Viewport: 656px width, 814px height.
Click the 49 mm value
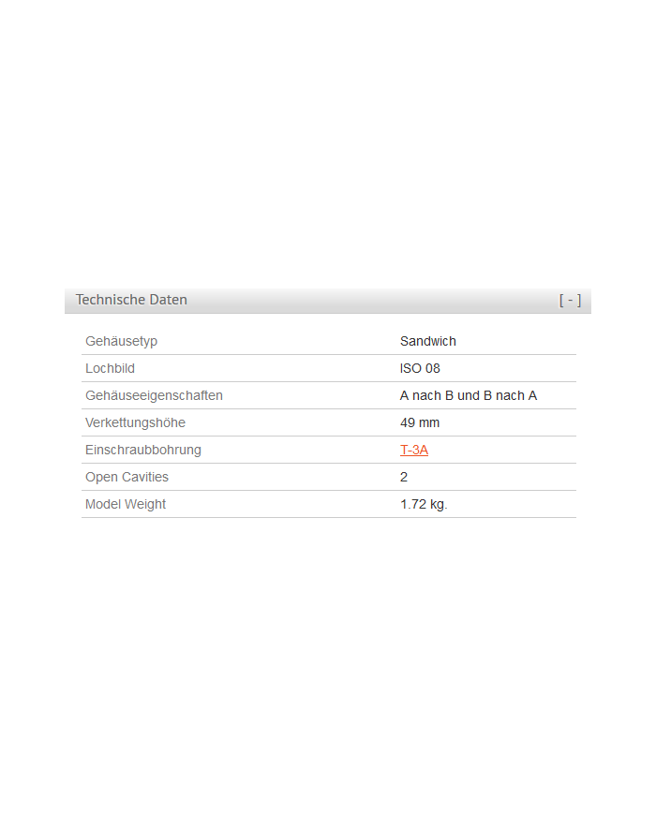417,422
